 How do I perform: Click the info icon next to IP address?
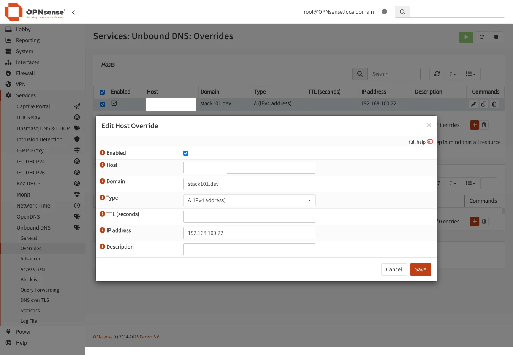(102, 230)
